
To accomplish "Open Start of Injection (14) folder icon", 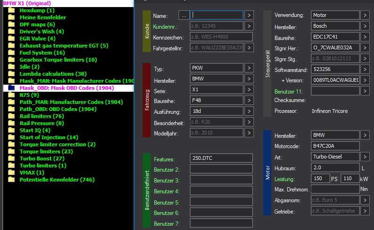I will (11, 137).
